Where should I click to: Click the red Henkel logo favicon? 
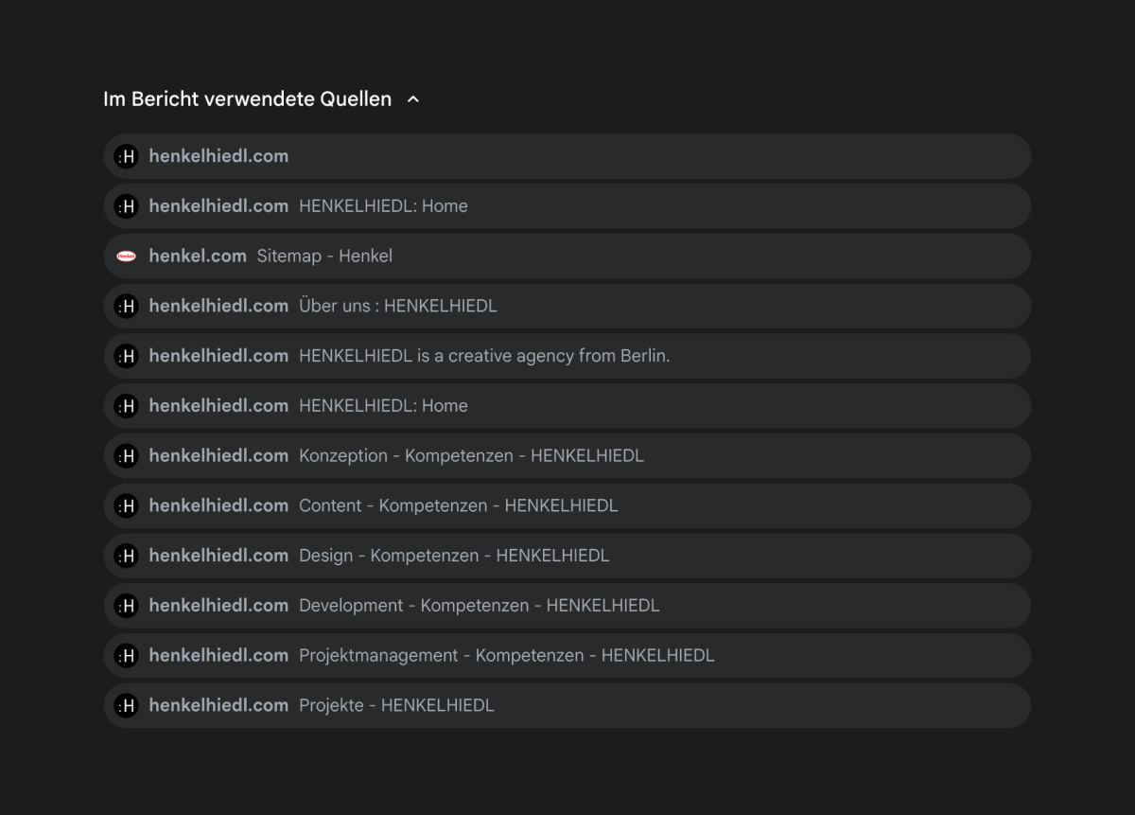(126, 256)
